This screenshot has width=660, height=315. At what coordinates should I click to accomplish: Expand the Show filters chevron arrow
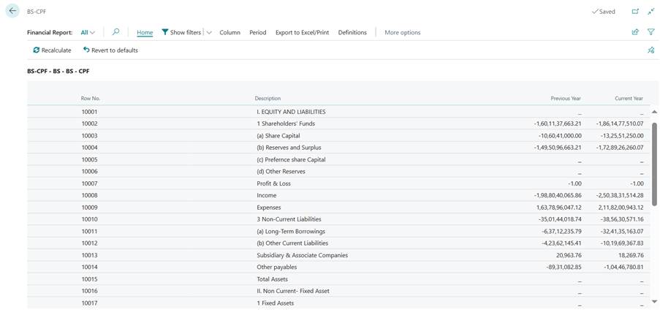pyautogui.click(x=209, y=32)
